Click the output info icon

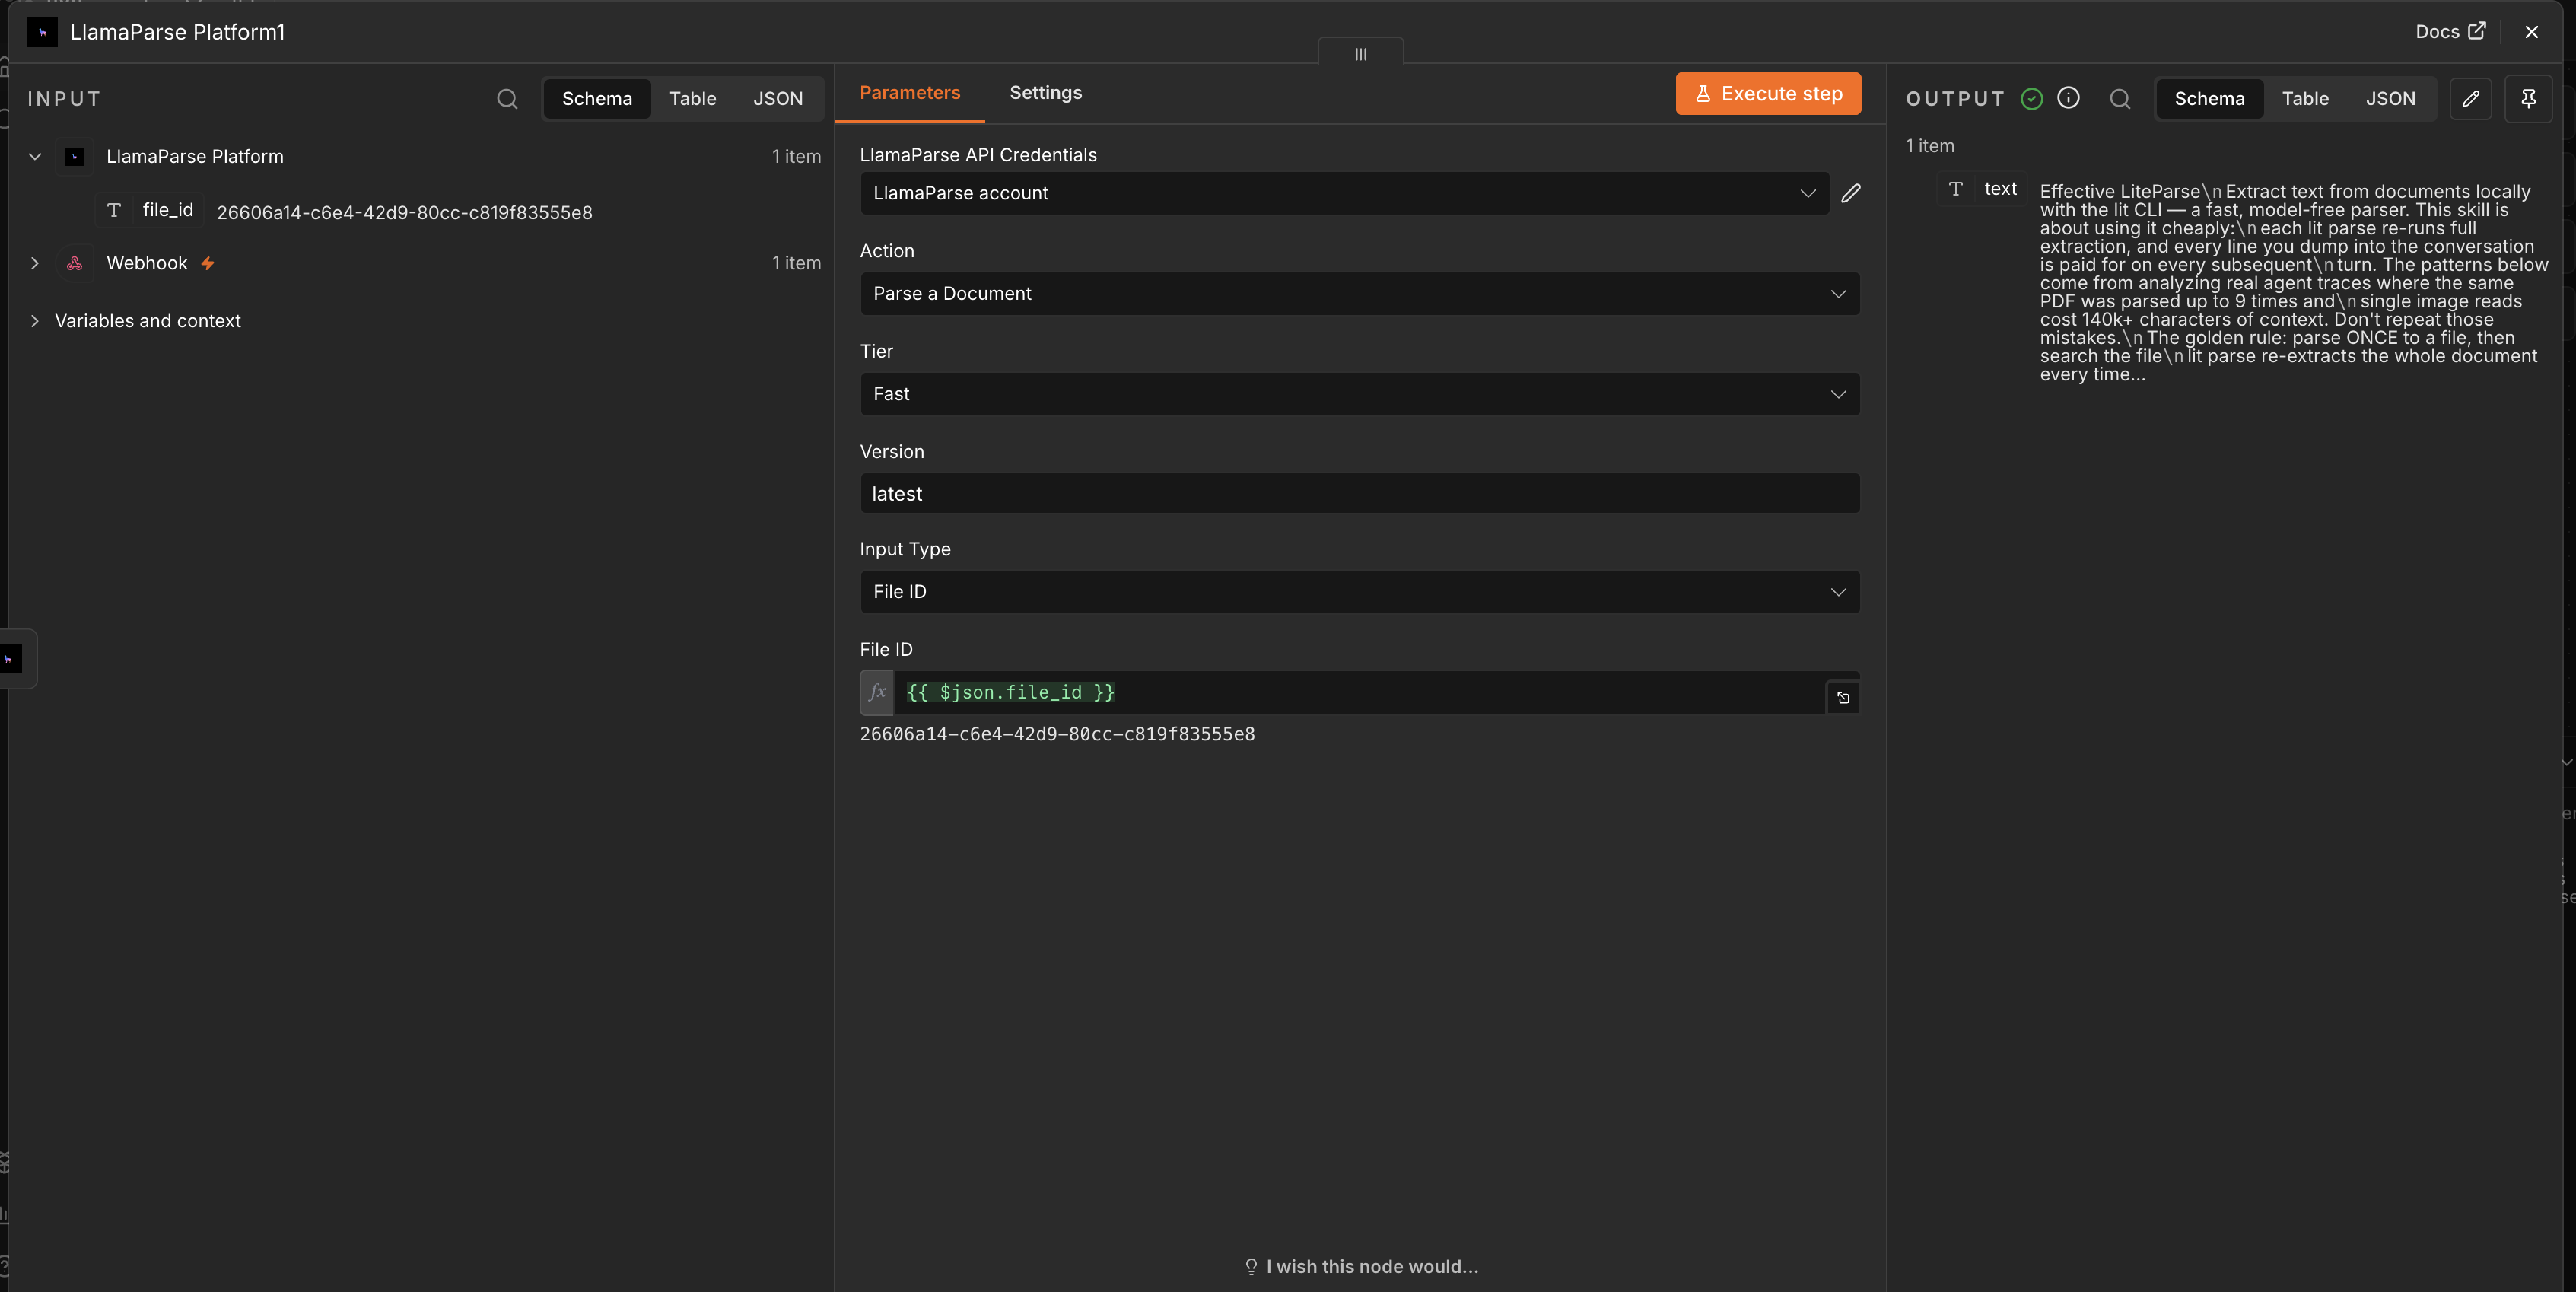(x=2068, y=98)
